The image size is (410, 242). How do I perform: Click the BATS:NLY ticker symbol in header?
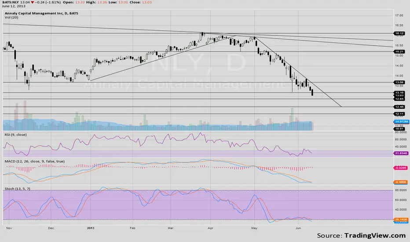[x=10, y=2]
